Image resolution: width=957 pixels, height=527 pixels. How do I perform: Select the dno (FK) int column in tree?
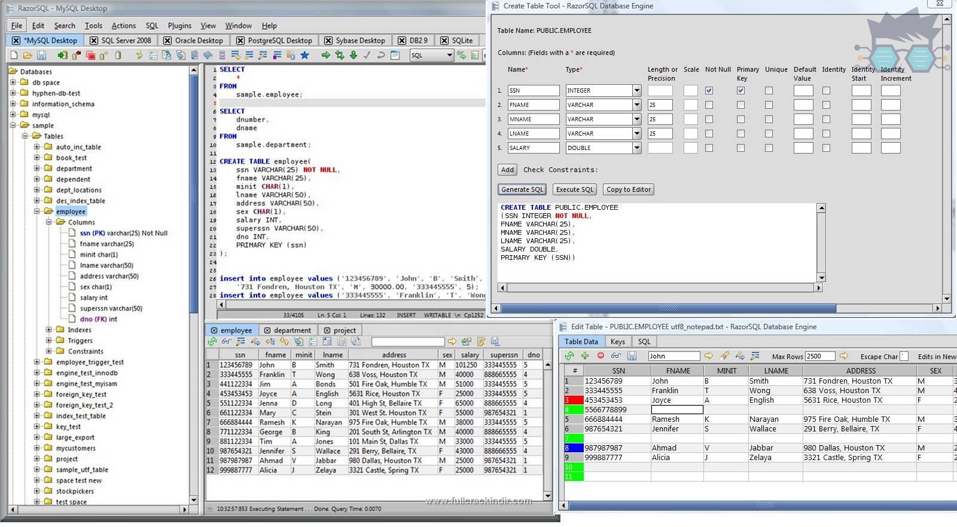[x=98, y=319]
